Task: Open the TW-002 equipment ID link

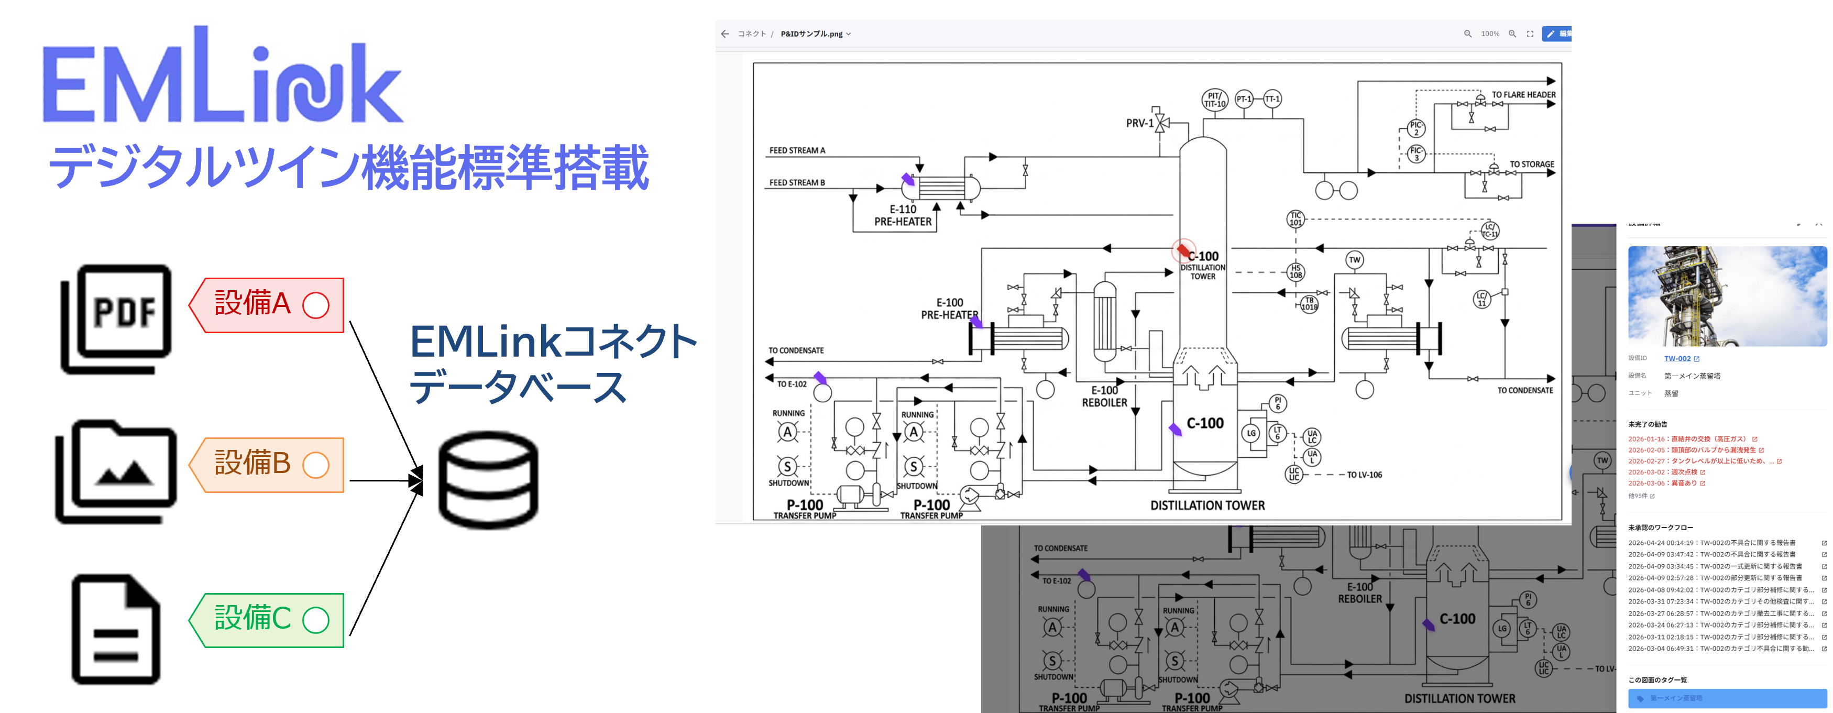Action: click(x=1677, y=359)
